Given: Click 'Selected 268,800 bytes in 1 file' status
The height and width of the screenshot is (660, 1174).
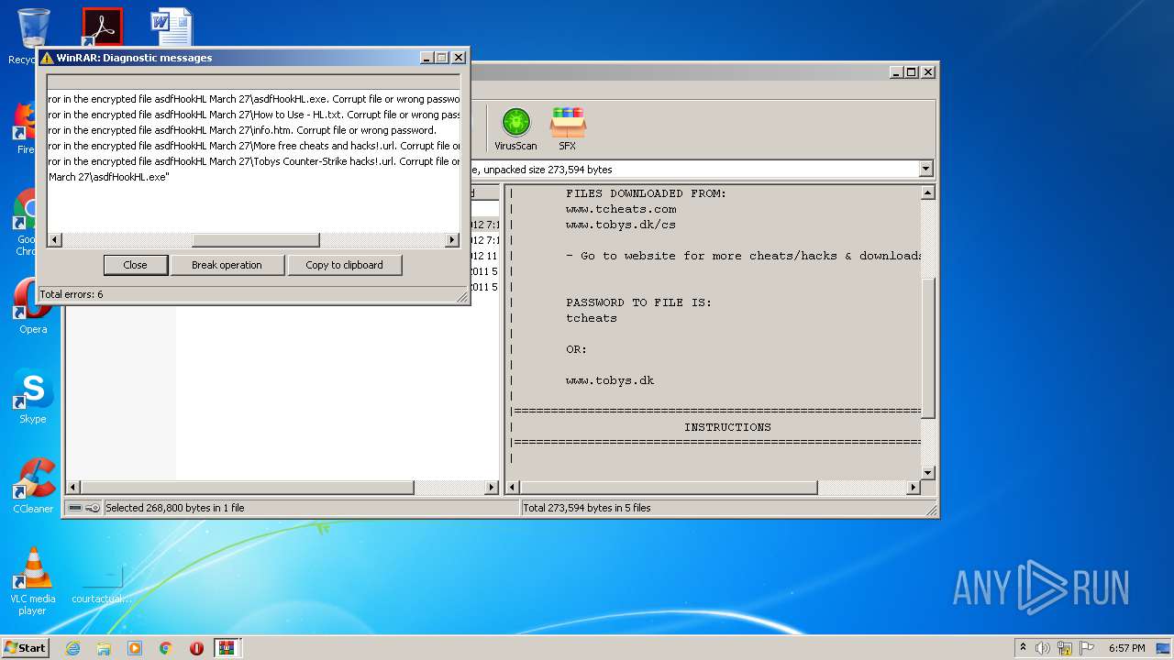Looking at the screenshot, I should [175, 508].
